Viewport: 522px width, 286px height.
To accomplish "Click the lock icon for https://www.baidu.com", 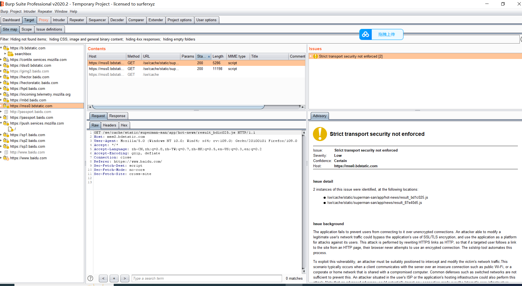I will click(x=6, y=158).
